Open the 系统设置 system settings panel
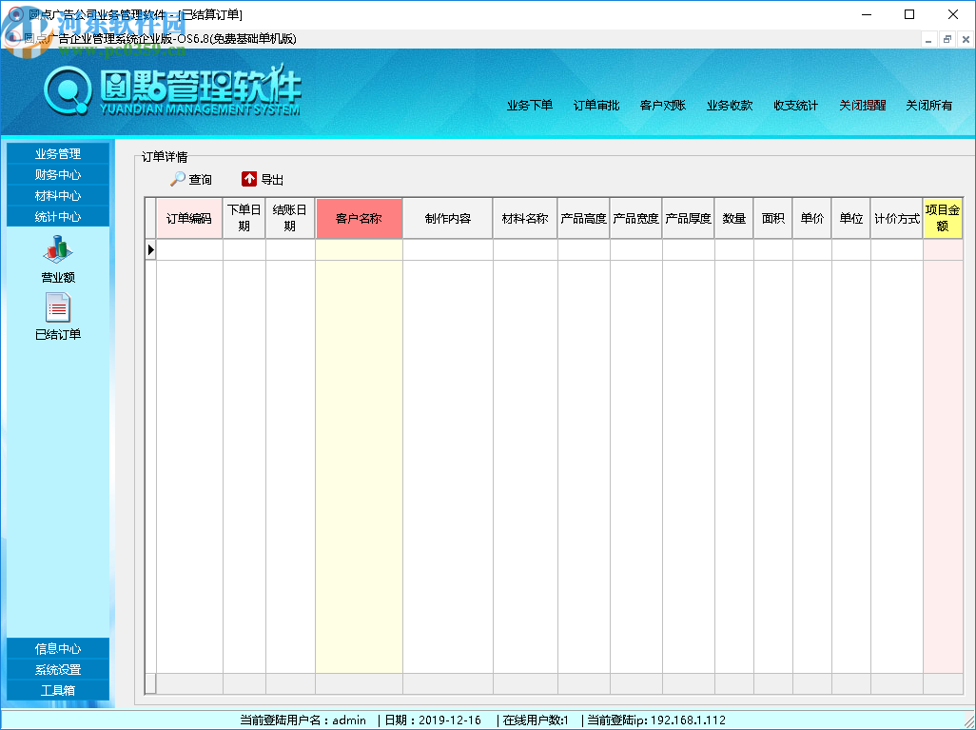 click(59, 669)
